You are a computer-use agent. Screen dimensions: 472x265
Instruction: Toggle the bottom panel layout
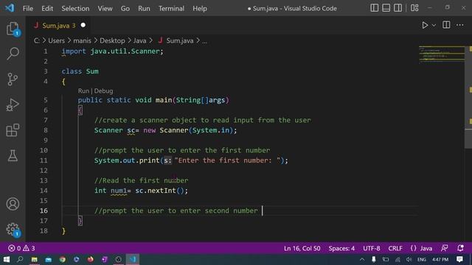point(386,8)
